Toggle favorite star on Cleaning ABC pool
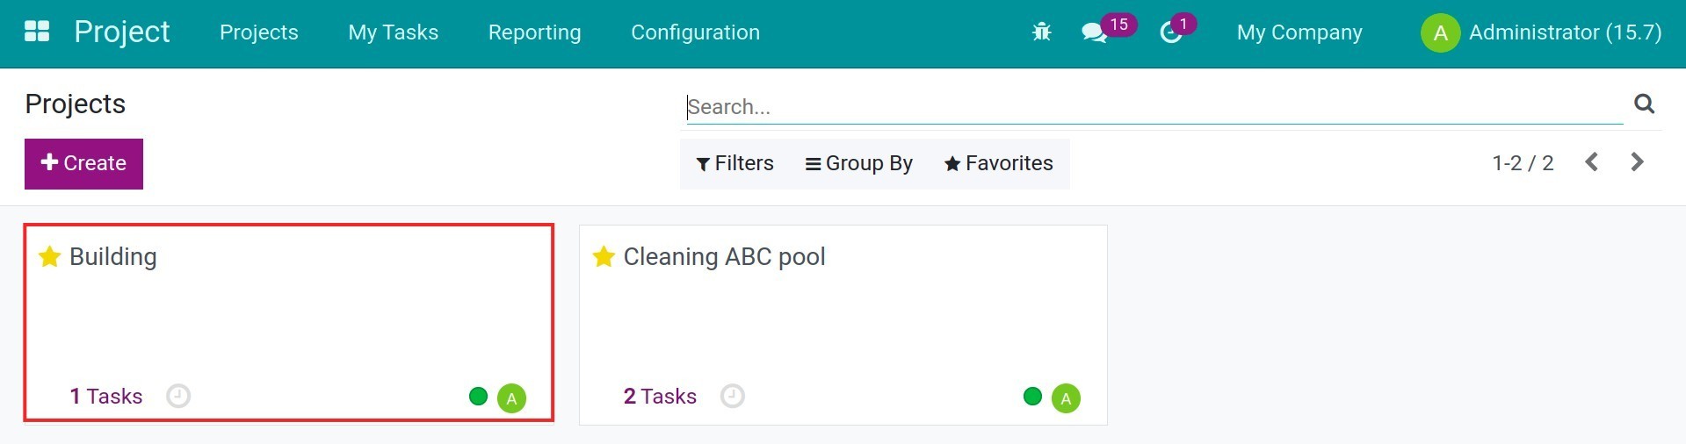 point(604,256)
